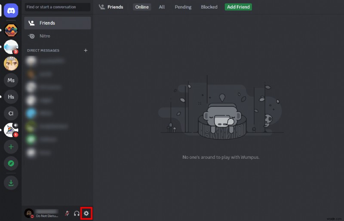The height and width of the screenshot is (221, 344).
Task: Click the user avatar in the bottom panel
Action: pos(29,213)
